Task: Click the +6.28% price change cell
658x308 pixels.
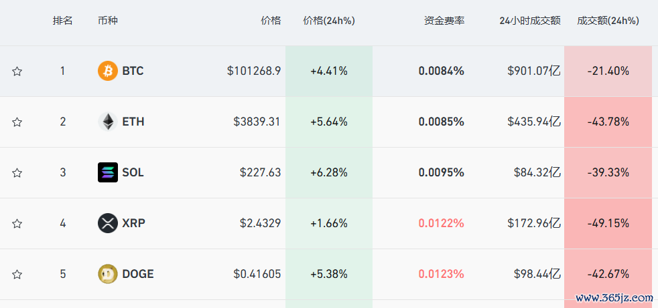Action: tap(329, 172)
